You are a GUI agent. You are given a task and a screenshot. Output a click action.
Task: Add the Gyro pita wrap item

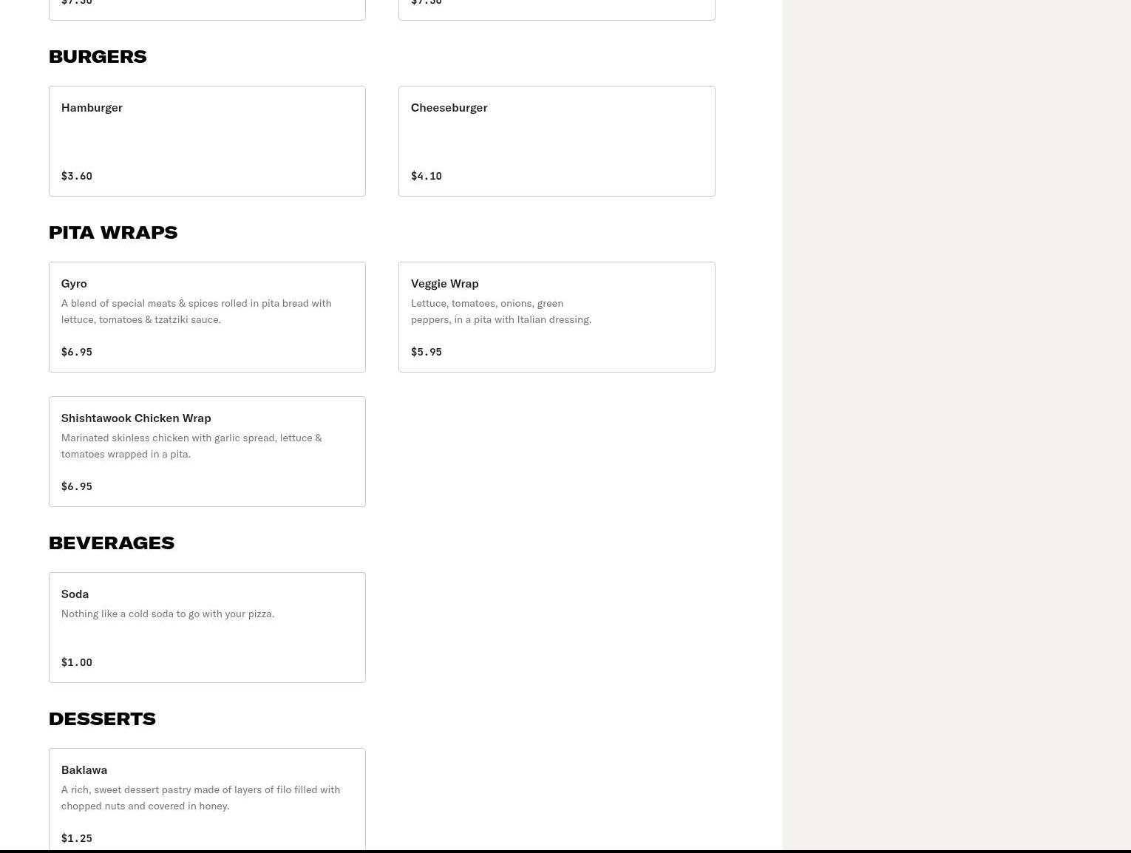point(207,317)
